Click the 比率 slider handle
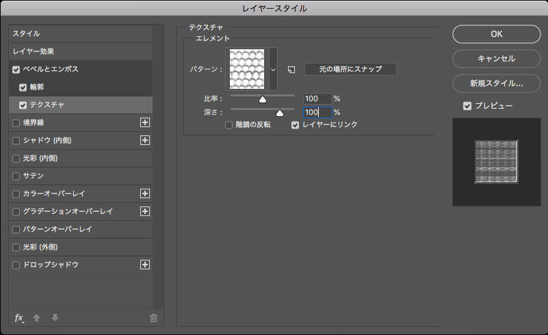The width and height of the screenshot is (548, 335). pos(263,100)
